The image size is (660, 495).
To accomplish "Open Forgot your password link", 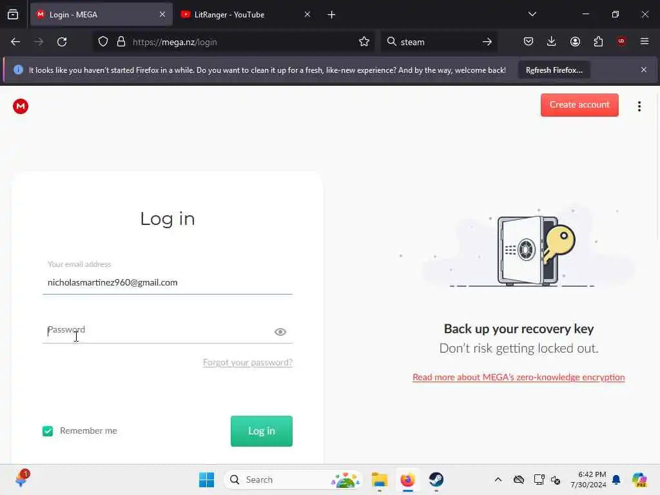I will (x=247, y=362).
